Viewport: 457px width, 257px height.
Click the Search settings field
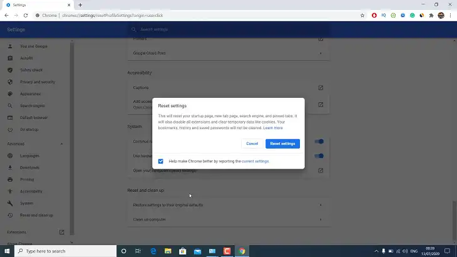228,29
